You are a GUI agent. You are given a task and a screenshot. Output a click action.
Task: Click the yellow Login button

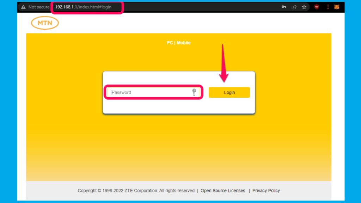pos(229,92)
